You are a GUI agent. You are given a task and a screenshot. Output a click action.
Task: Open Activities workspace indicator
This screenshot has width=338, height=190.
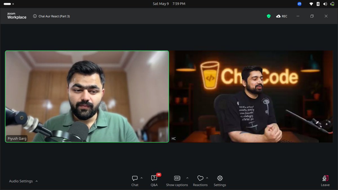pos(9,4)
